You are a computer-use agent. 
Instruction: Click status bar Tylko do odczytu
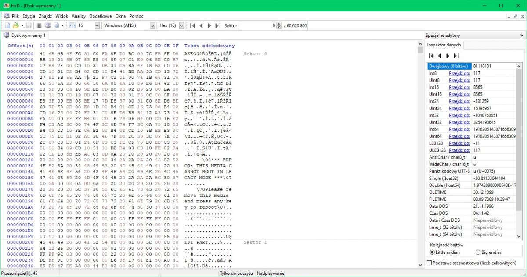[236, 273]
